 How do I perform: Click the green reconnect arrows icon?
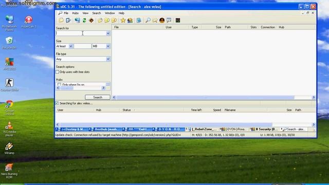point(84,21)
